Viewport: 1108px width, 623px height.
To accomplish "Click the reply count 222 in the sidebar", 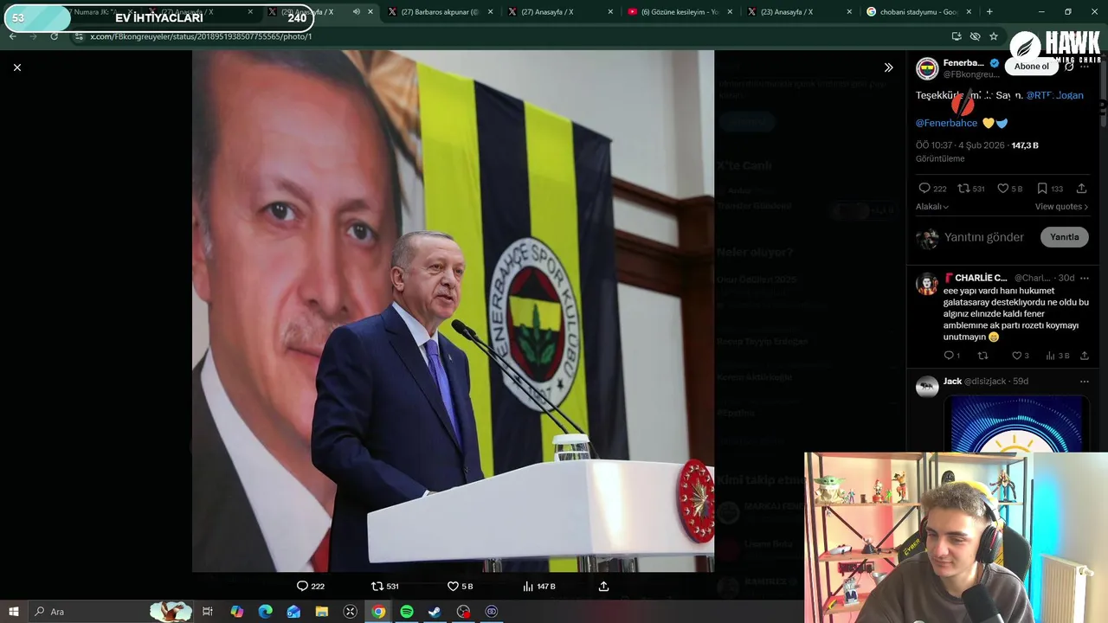I will coord(932,189).
